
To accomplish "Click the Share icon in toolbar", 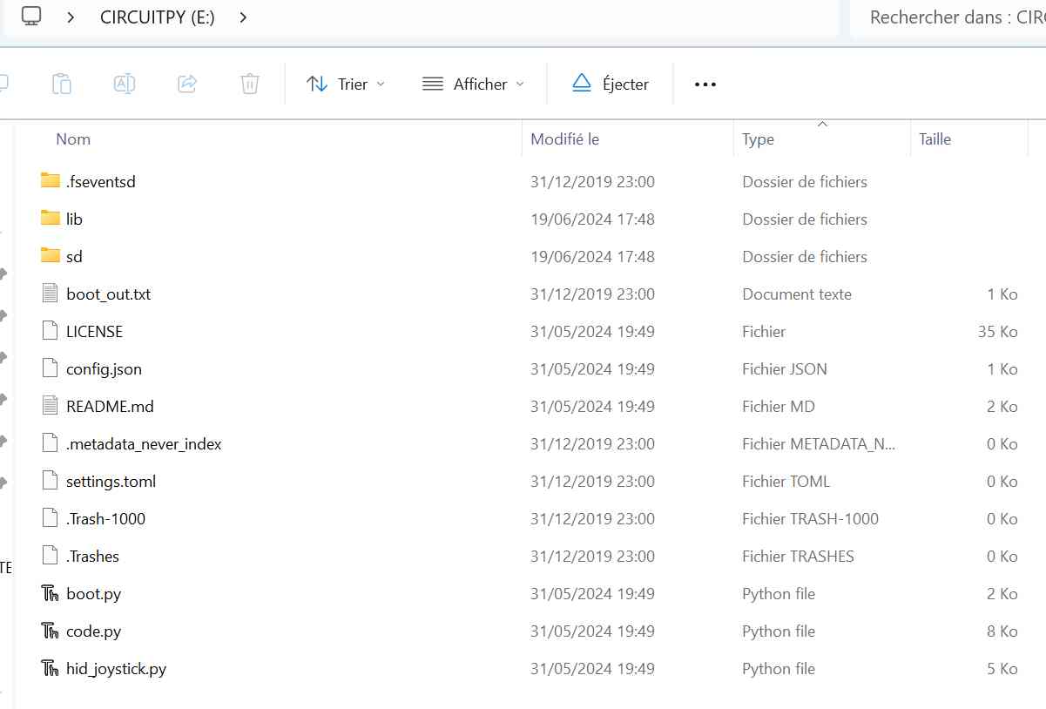I will (x=186, y=84).
